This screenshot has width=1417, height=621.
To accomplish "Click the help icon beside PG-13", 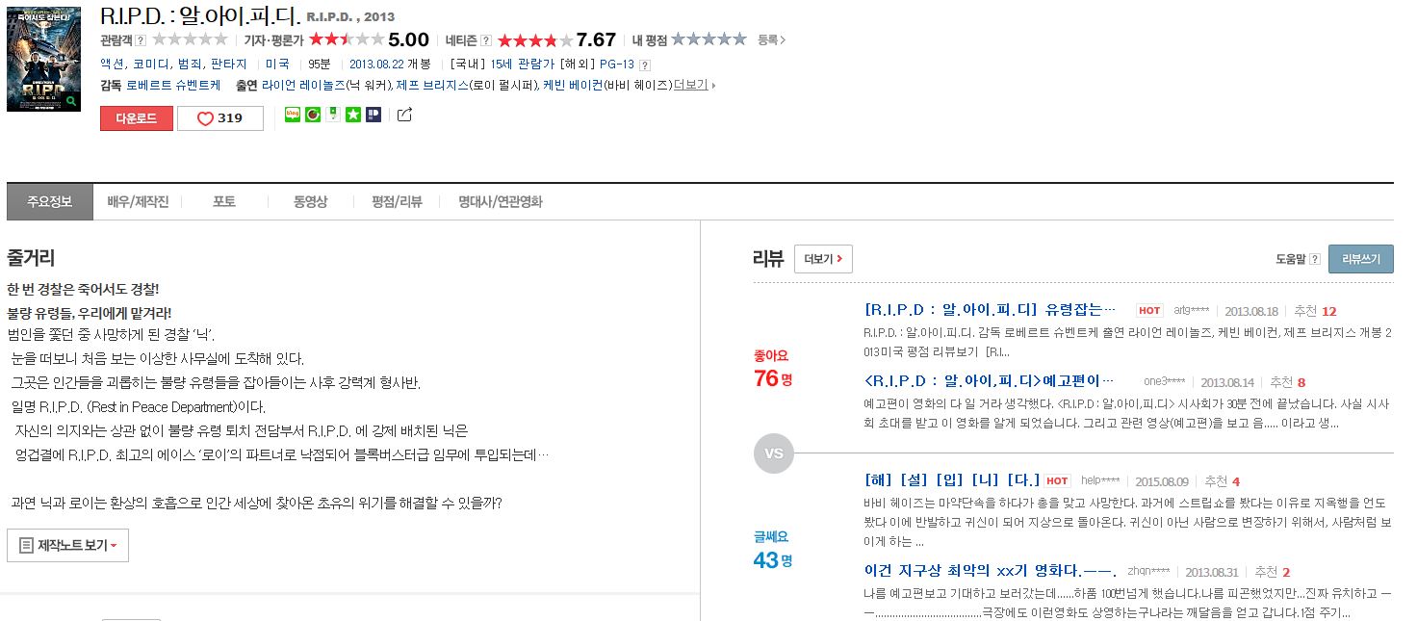I will (x=645, y=65).
